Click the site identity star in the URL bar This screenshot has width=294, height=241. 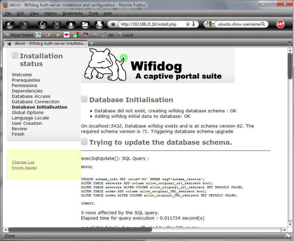(113, 24)
